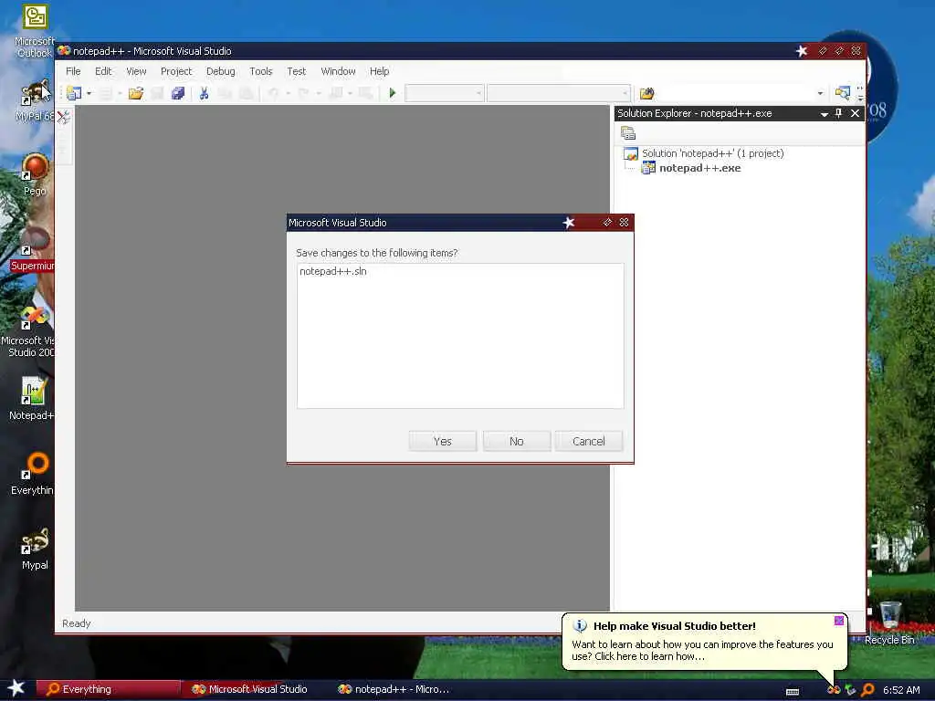This screenshot has width=935, height=701.
Task: Open the Everything desktop shortcut
Action: [x=34, y=474]
